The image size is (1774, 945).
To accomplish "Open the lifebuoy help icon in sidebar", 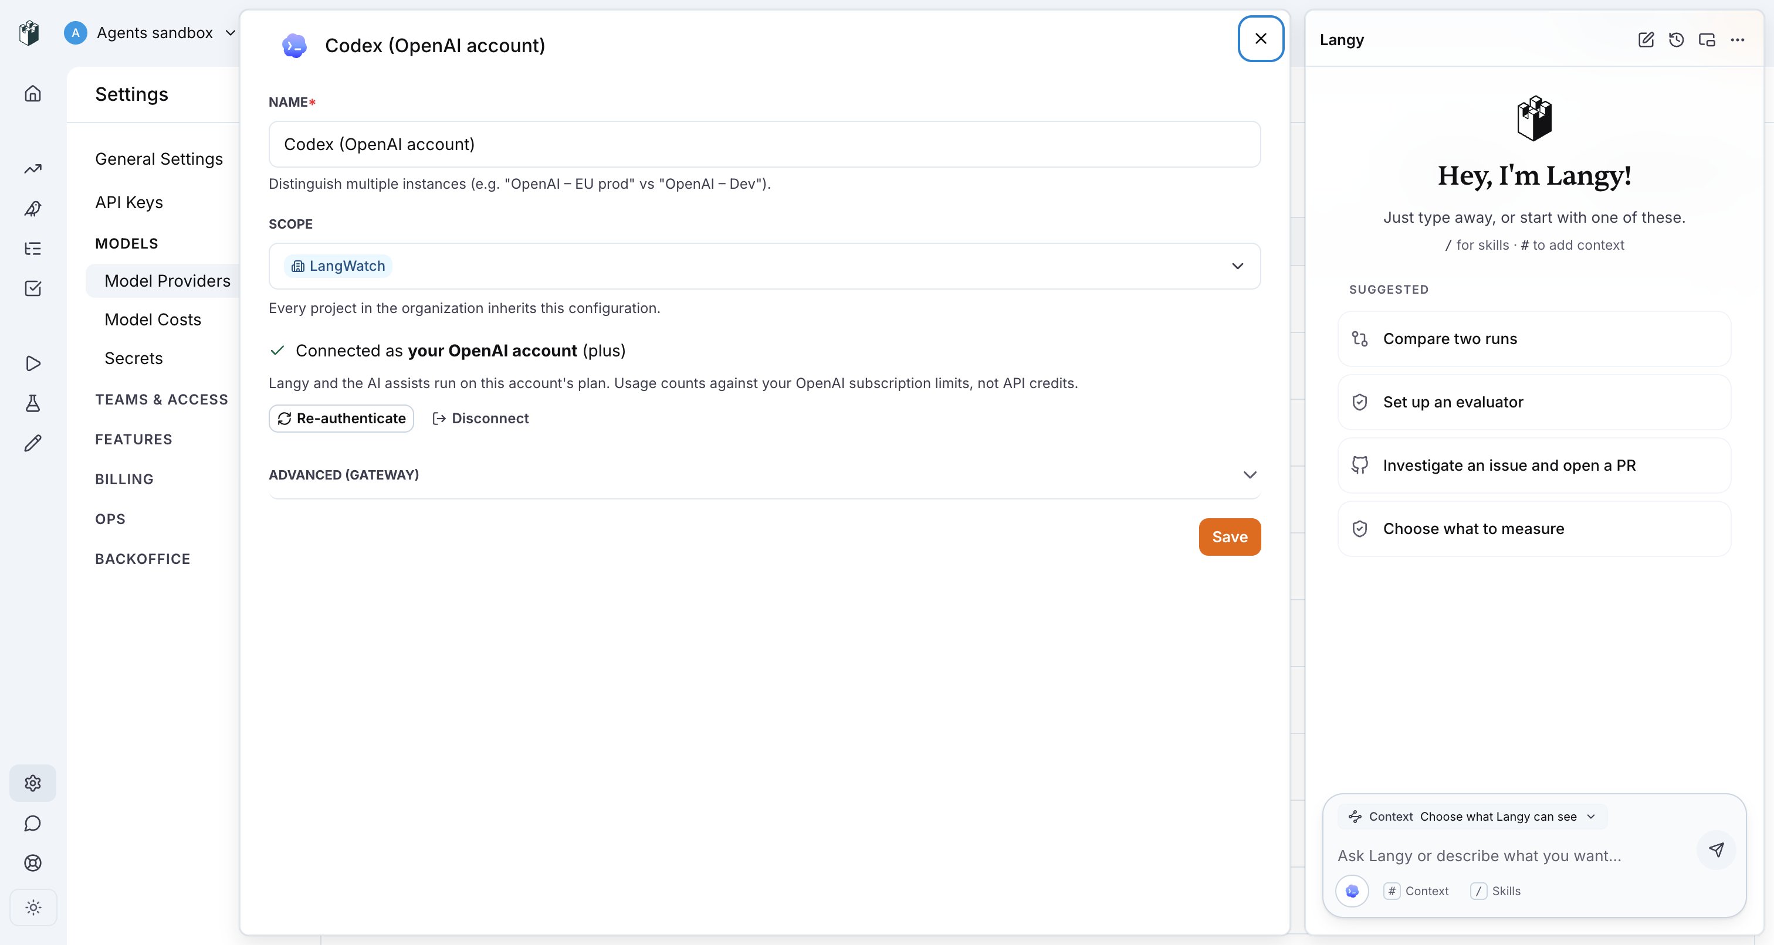I will tap(33, 863).
